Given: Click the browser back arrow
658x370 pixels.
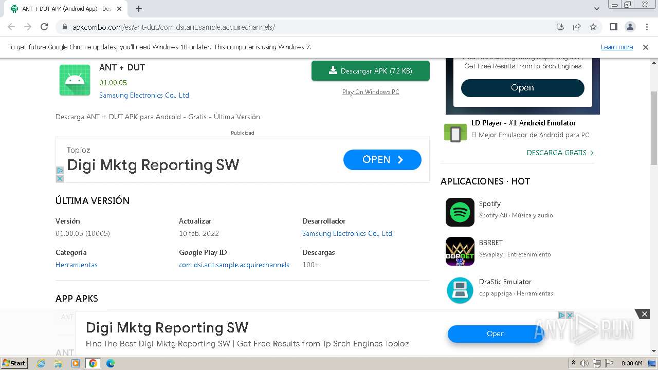Looking at the screenshot, I should 11,27.
